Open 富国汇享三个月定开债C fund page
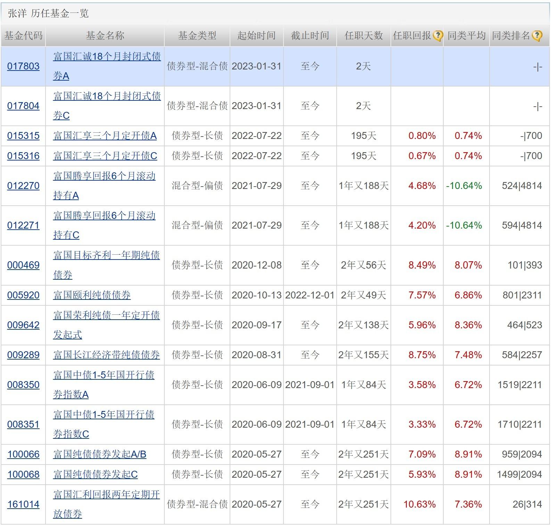Viewport: 551px width, 526px height. (x=105, y=156)
